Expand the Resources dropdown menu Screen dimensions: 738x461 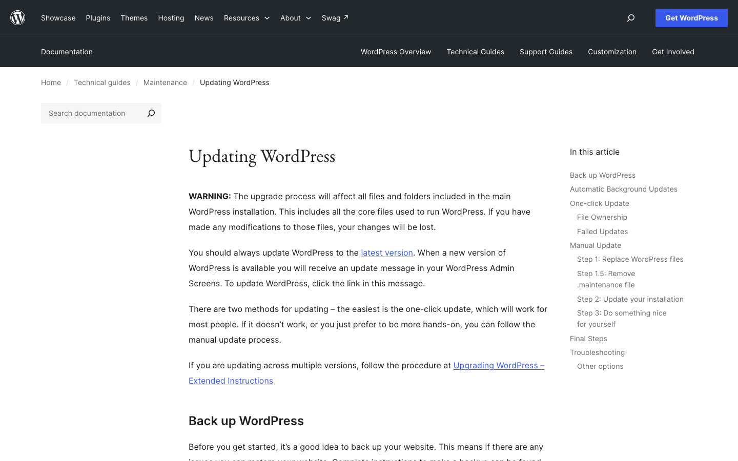247,18
